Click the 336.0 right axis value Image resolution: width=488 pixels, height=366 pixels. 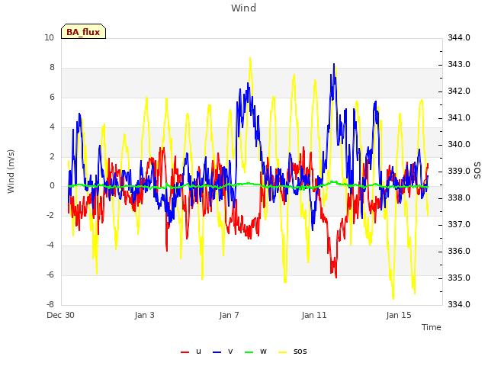[459, 251]
